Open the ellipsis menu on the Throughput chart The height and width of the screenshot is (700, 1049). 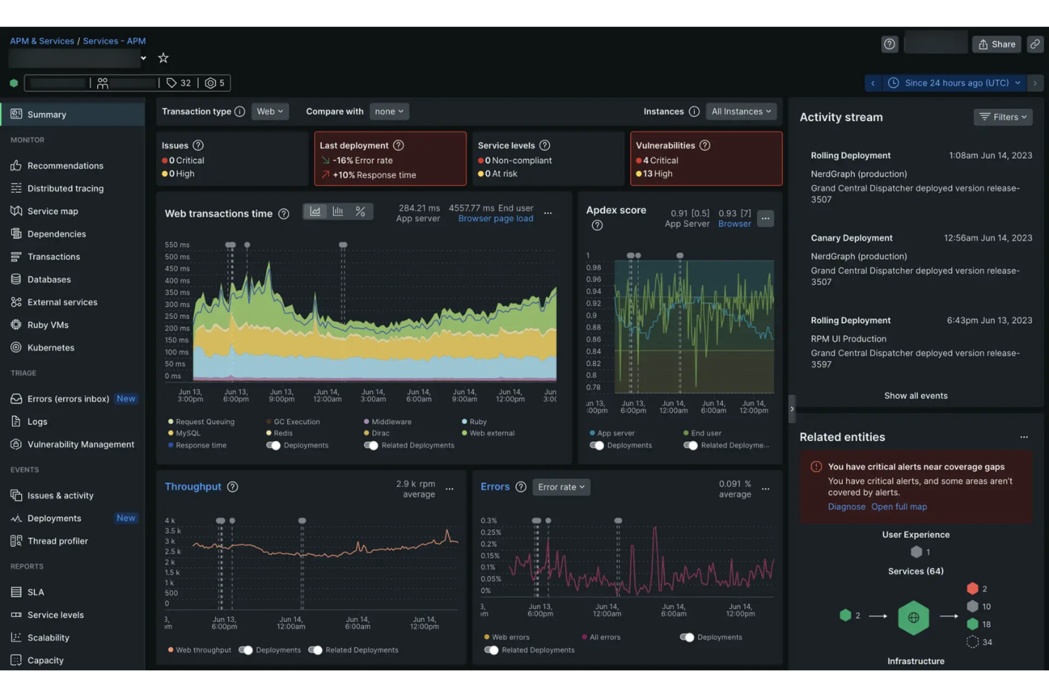449,488
